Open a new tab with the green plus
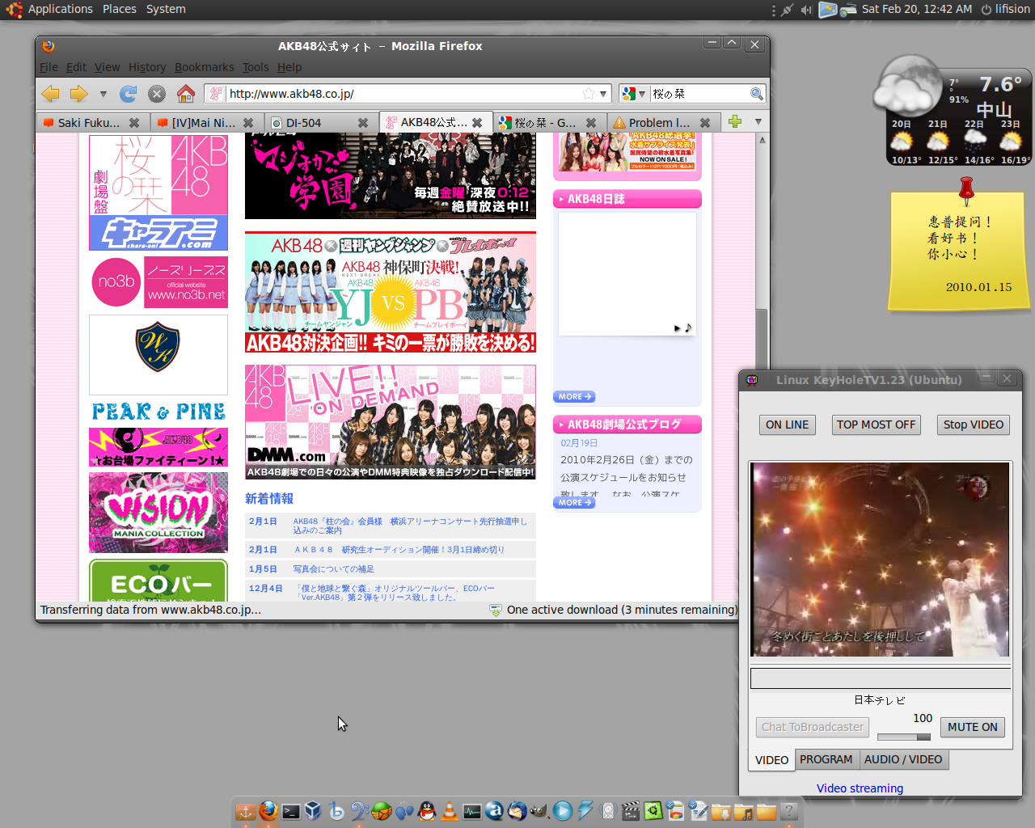 tap(734, 121)
